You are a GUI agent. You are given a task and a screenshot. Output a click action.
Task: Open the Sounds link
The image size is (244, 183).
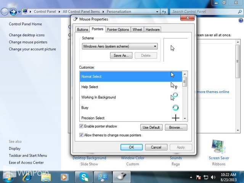pyautogui.click(x=176, y=158)
